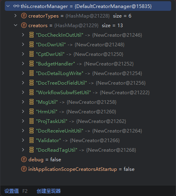Click the map entry icon for "DocDwrUtil"

[x=32, y=44]
